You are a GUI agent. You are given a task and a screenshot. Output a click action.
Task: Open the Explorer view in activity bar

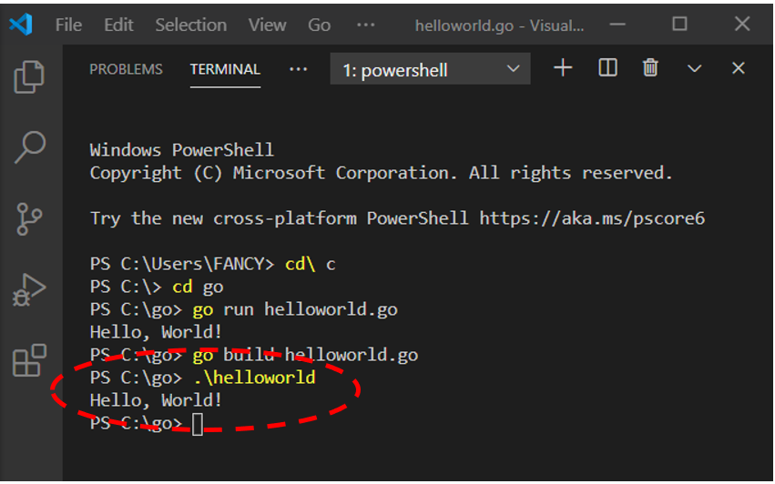click(28, 77)
